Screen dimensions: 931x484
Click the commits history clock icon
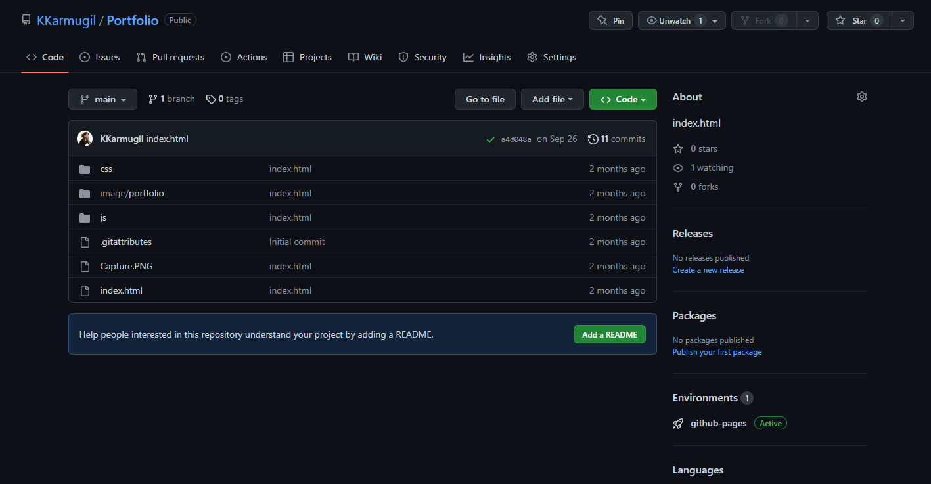point(593,139)
